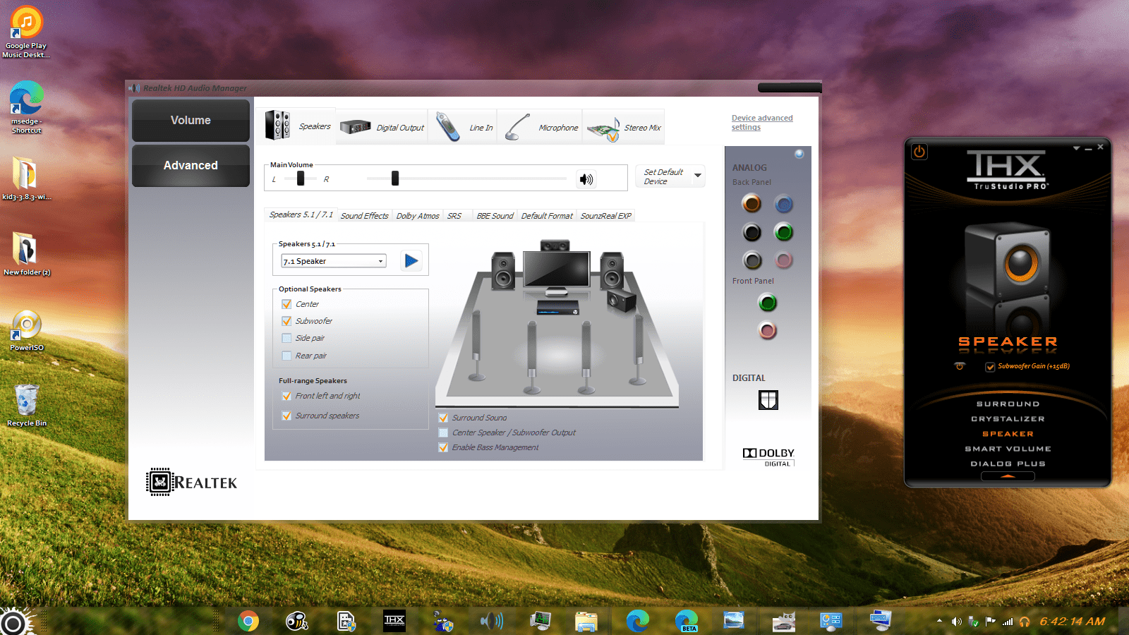Toggle Surround speakers full-range checkbox
Viewport: 1129px width, 635px height.
(286, 416)
